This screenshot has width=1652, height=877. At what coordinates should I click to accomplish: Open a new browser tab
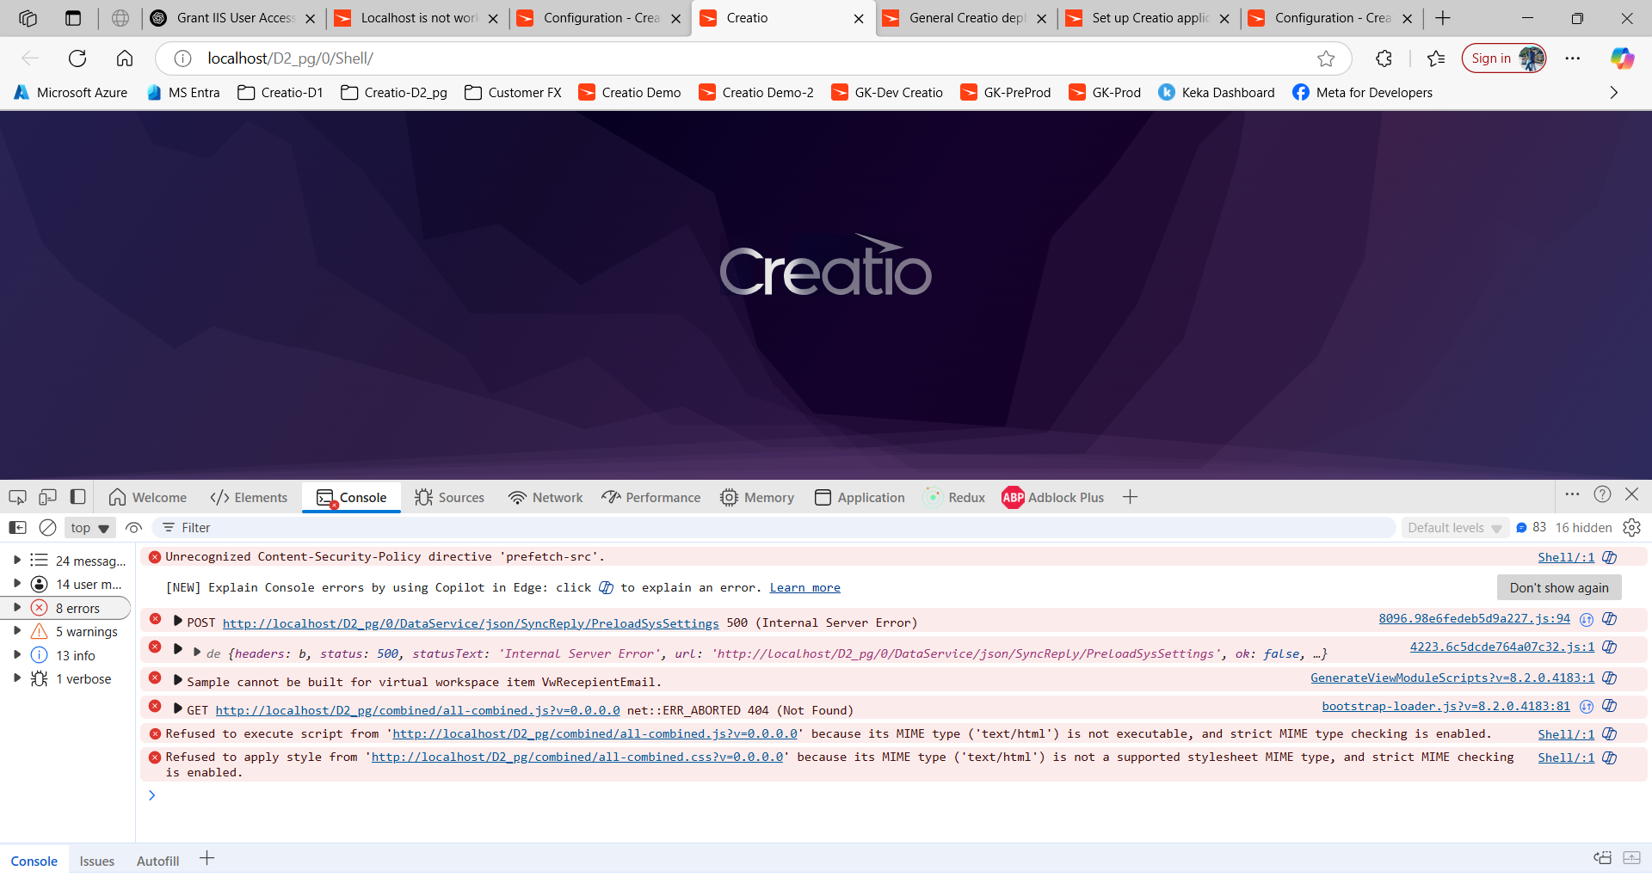click(1443, 18)
